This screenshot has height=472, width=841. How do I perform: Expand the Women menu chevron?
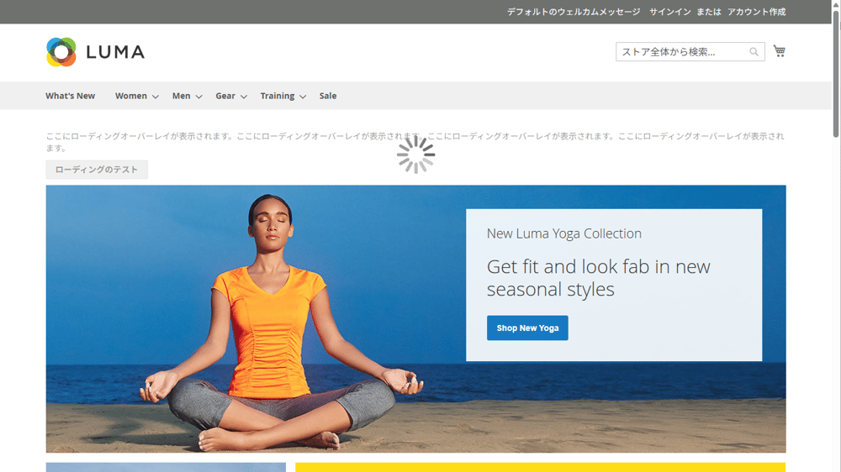(x=155, y=97)
